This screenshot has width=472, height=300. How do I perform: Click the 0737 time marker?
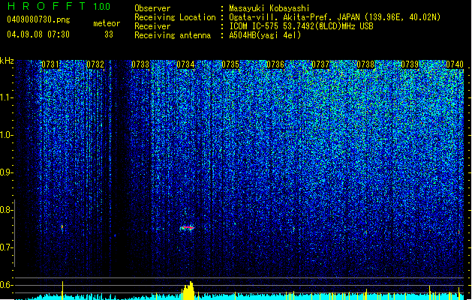click(x=320, y=64)
